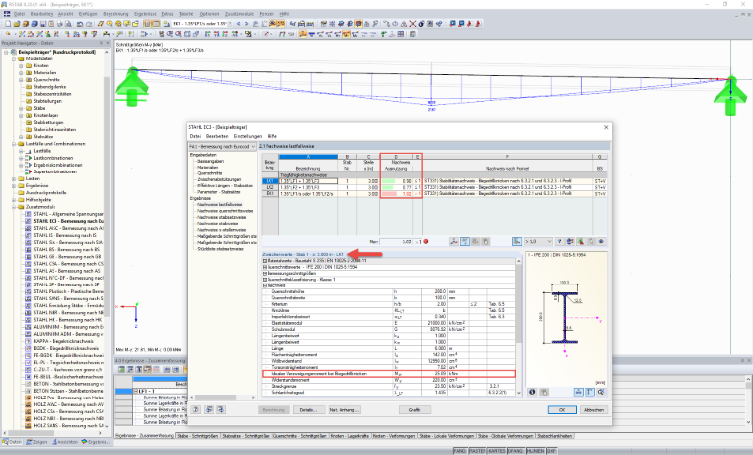
Task: Click third icon at dialog bottom left
Action: coord(220,409)
